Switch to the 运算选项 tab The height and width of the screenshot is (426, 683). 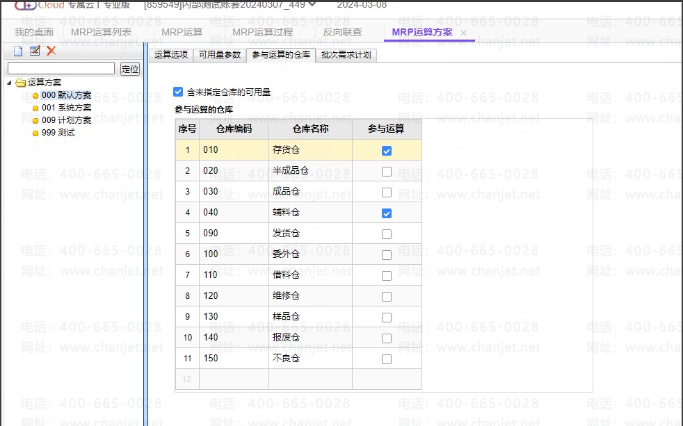[171, 55]
